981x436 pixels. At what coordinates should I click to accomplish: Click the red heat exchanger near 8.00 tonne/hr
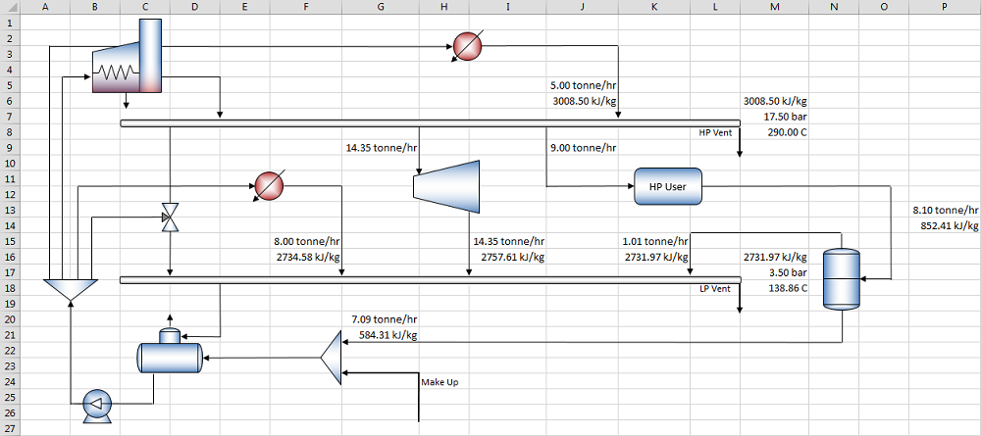(x=269, y=186)
